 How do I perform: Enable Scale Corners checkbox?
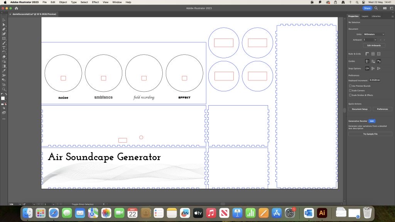[x=350, y=90]
